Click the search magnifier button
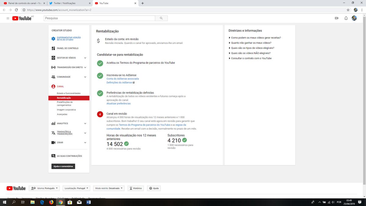 [161, 18]
